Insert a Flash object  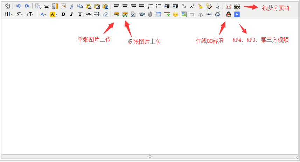tap(133, 14)
